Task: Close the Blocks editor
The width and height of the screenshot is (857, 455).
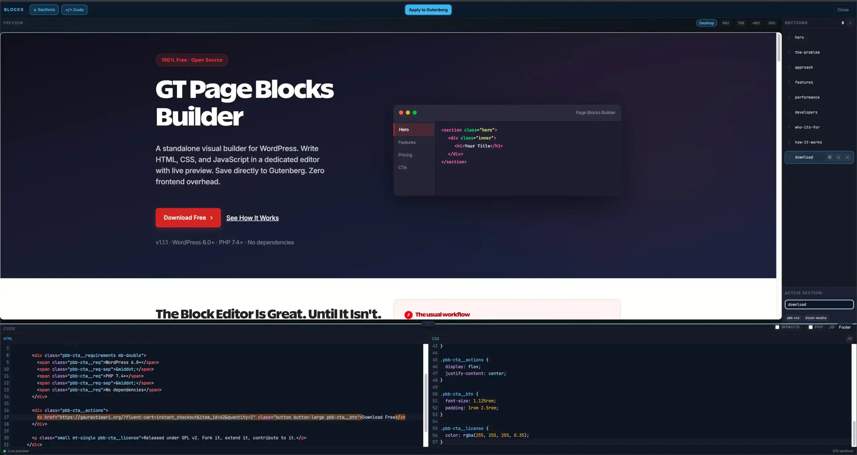Action: pos(843,10)
